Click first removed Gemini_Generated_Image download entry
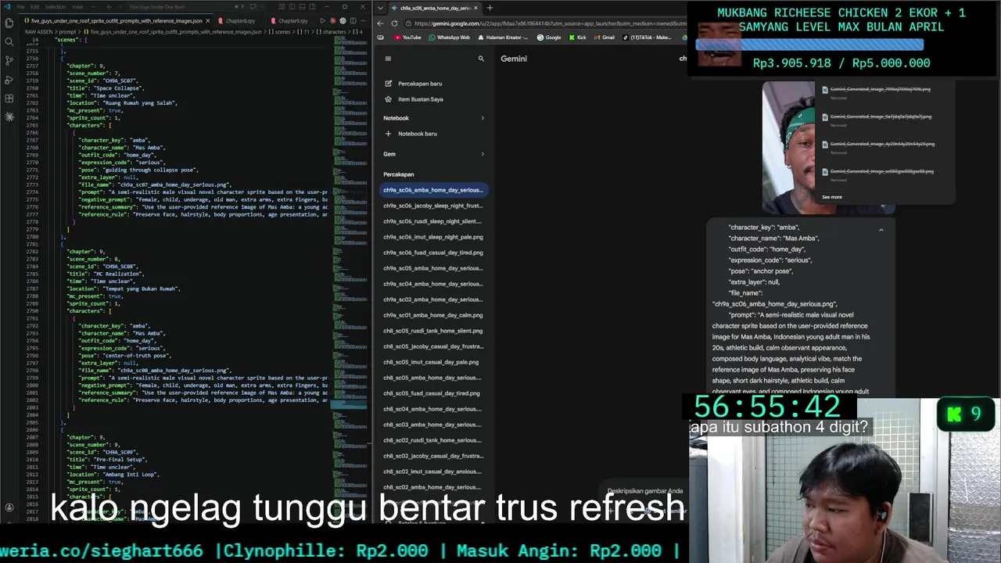 pos(881,92)
